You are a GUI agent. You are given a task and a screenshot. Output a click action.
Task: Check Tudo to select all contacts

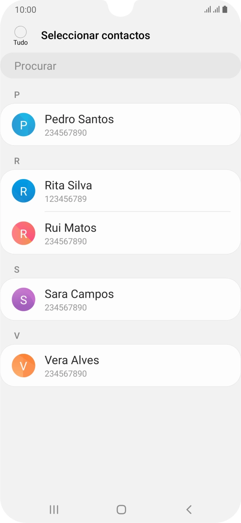pyautogui.click(x=20, y=32)
